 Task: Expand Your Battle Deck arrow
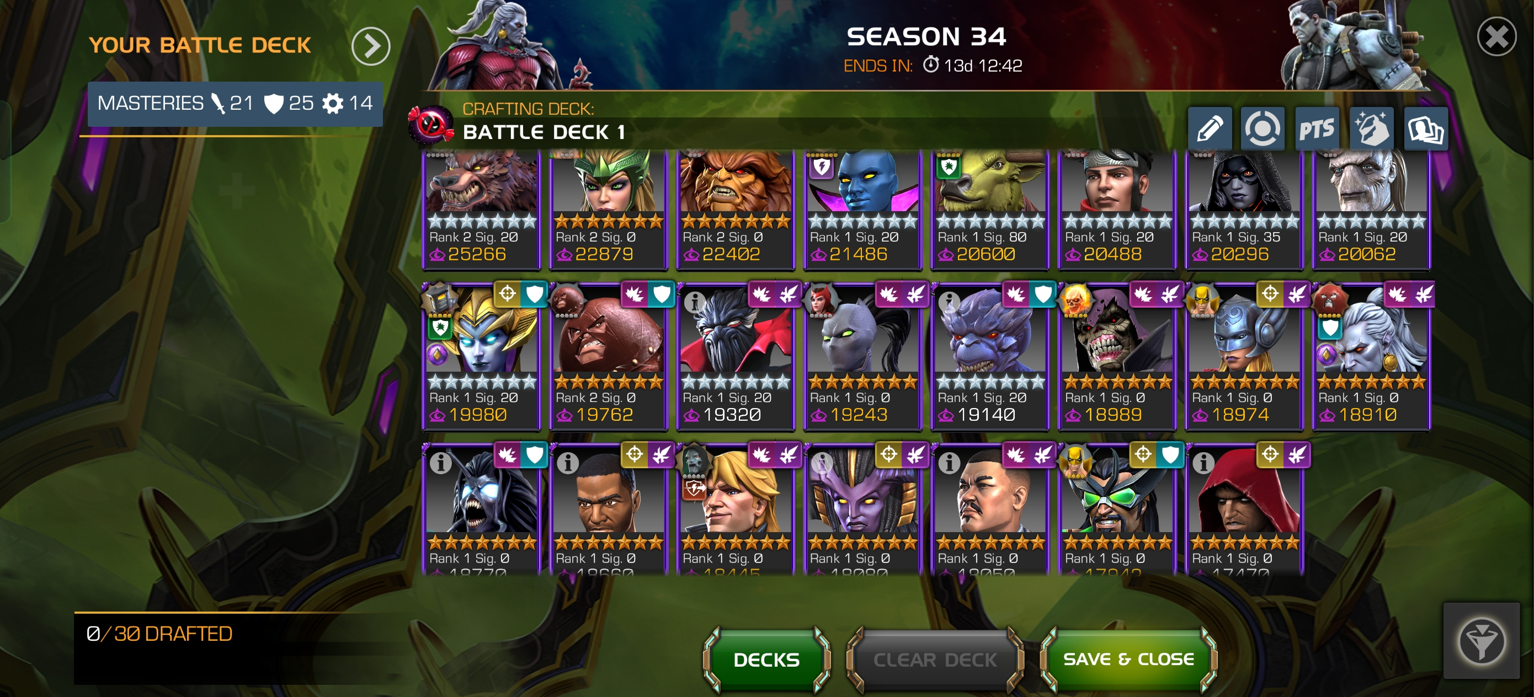pos(370,46)
